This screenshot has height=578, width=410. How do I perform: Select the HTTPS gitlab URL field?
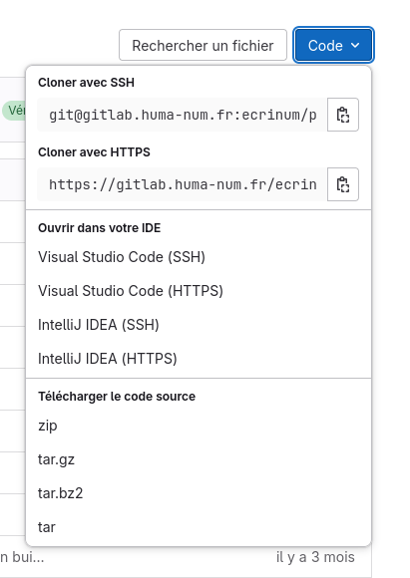click(183, 184)
